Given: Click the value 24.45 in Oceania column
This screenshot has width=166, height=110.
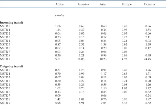Looking at the screenshot, I should (147, 59).
